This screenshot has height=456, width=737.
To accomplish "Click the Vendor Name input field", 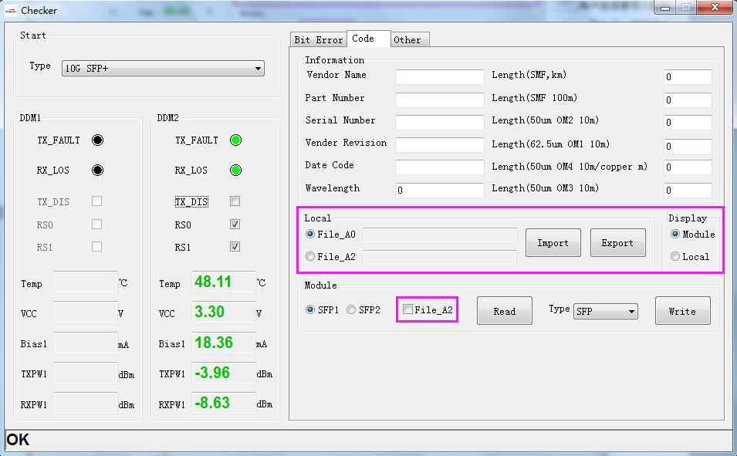I will coord(439,76).
